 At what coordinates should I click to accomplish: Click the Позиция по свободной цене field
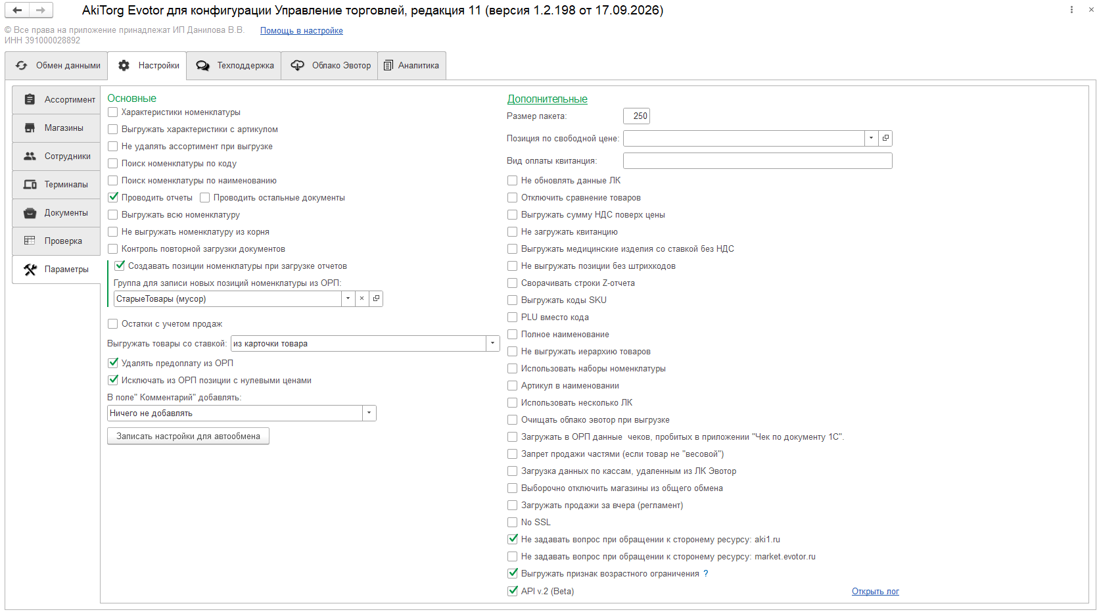pyautogui.click(x=744, y=138)
